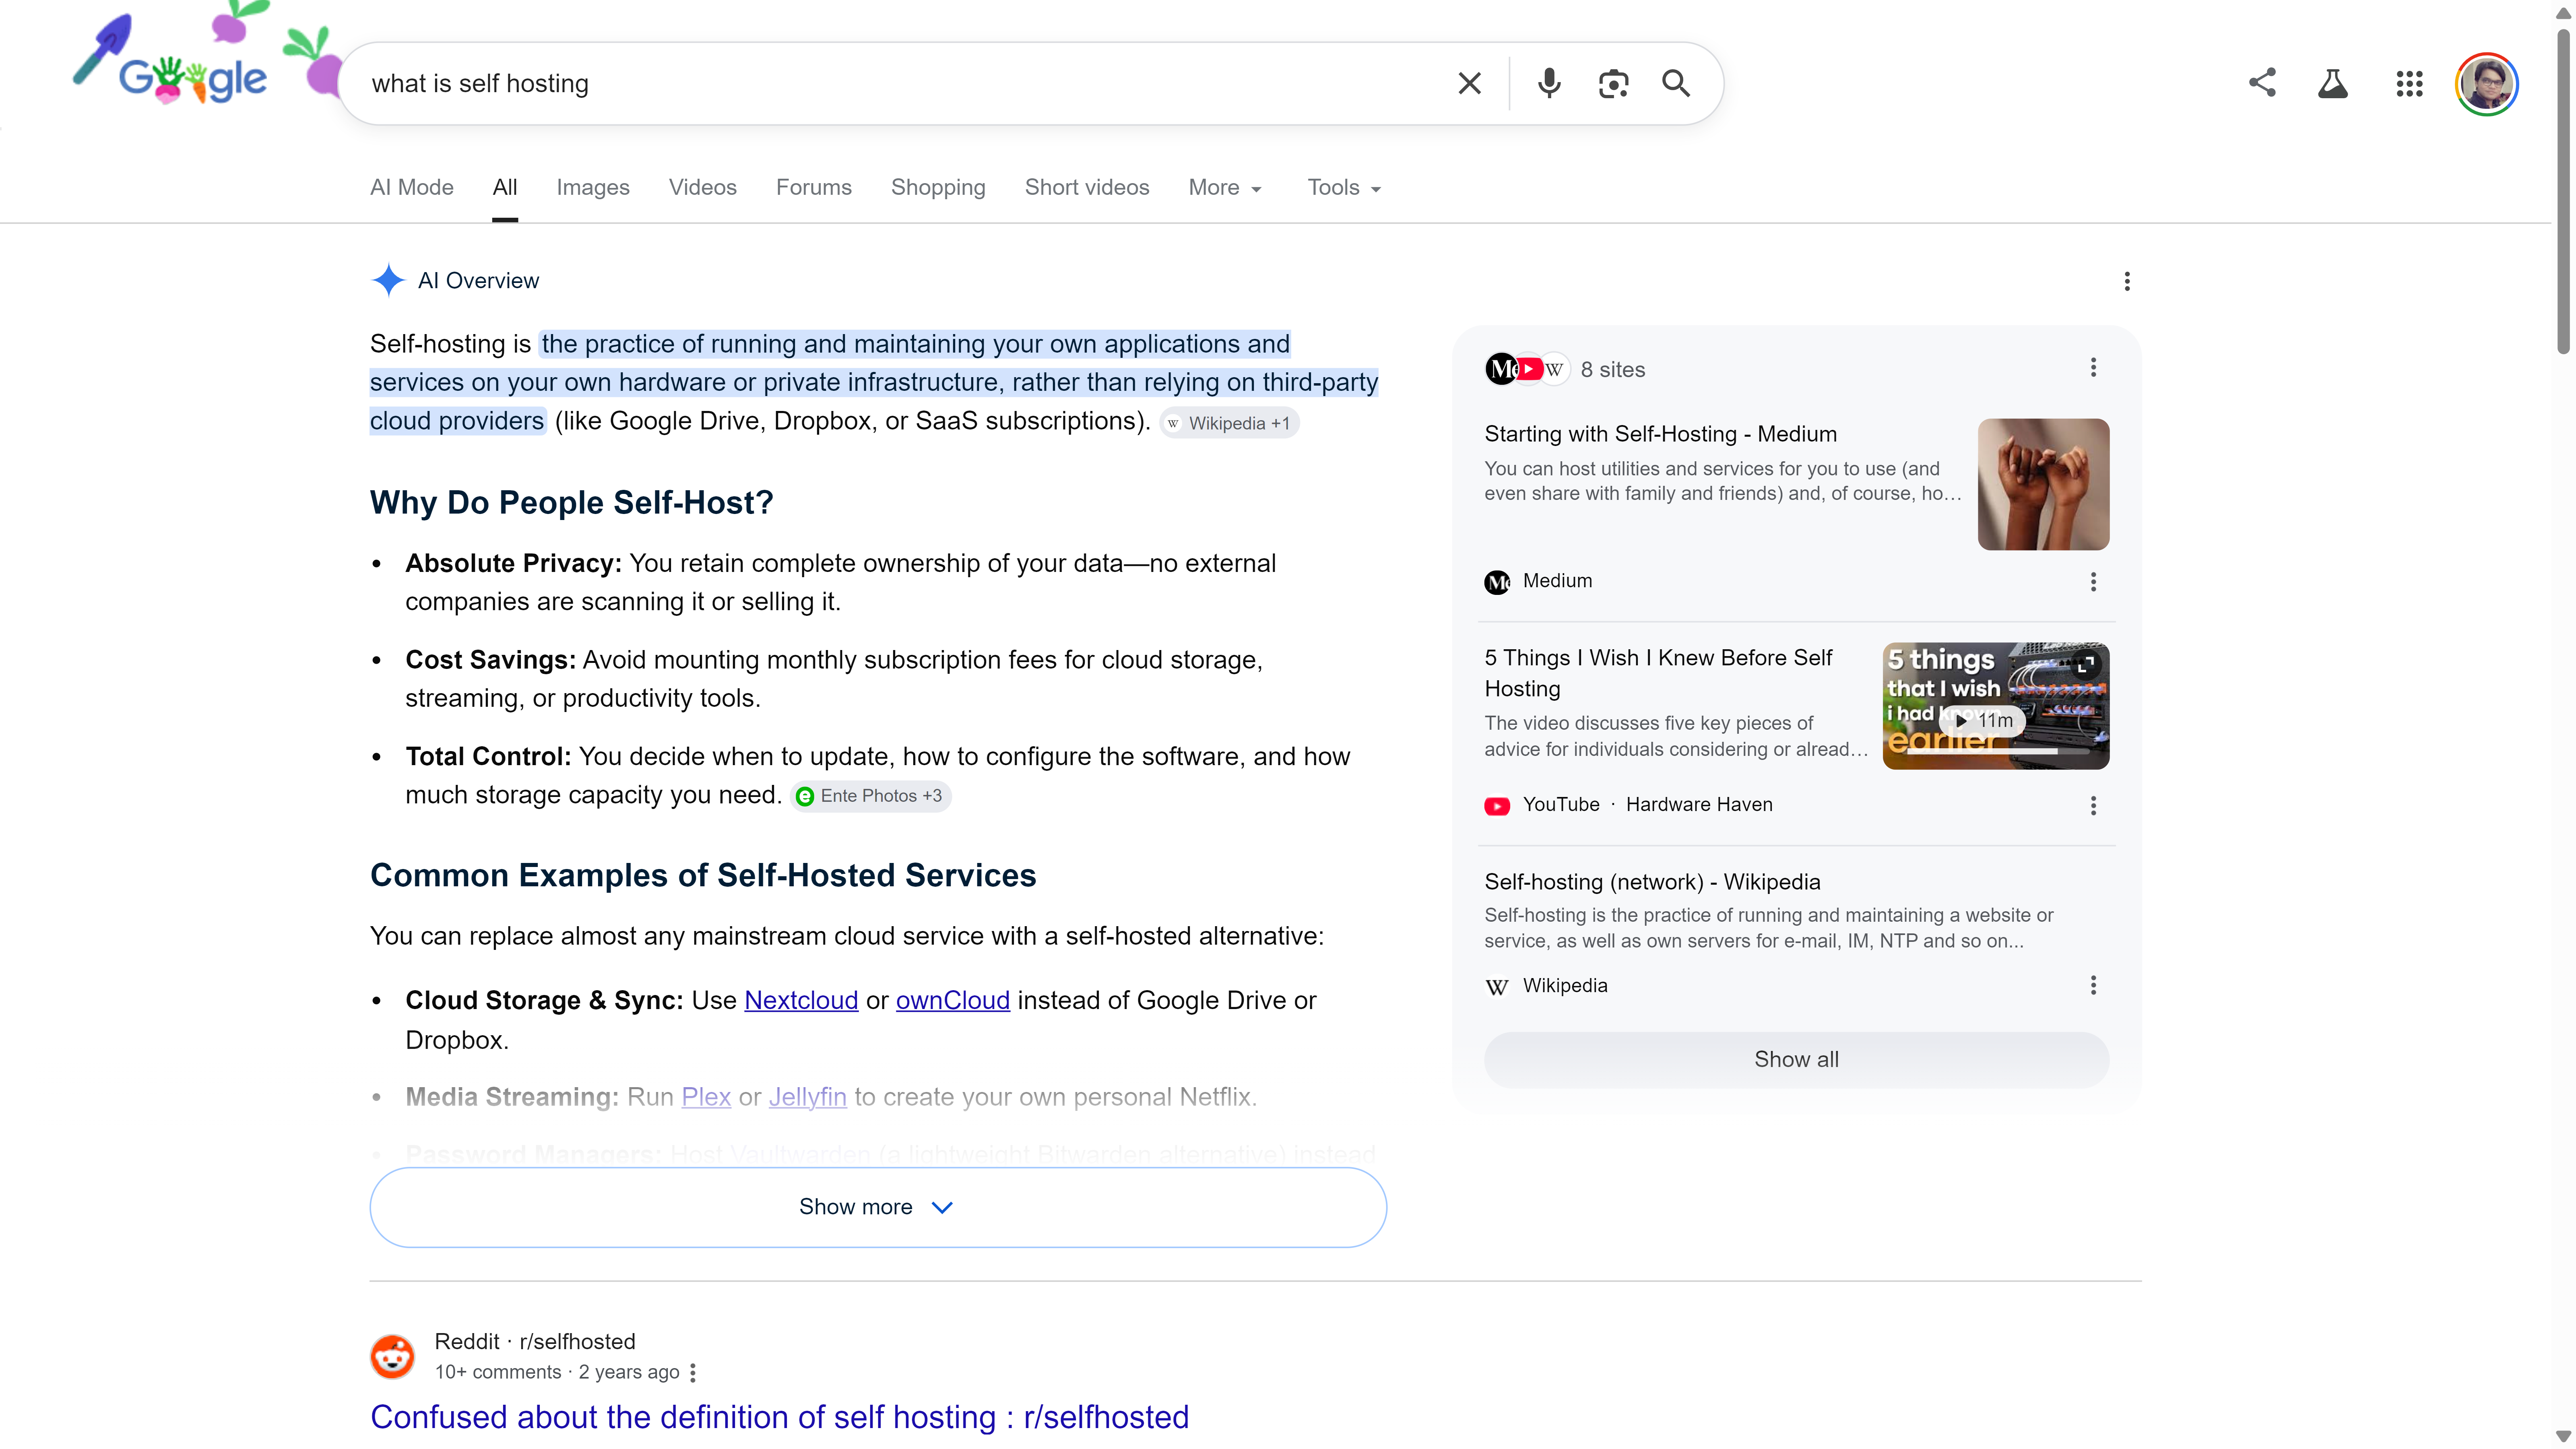
Task: Open the Google apps grid
Action: [2409, 84]
